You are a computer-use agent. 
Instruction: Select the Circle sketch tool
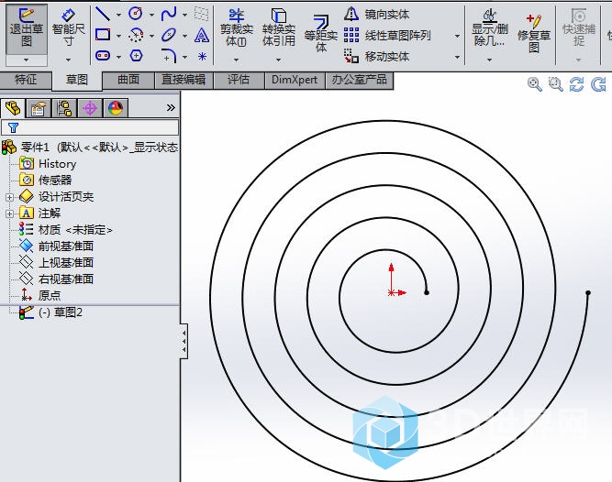(135, 14)
